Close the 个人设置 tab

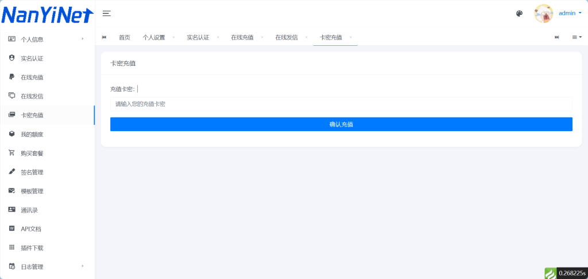point(173,37)
